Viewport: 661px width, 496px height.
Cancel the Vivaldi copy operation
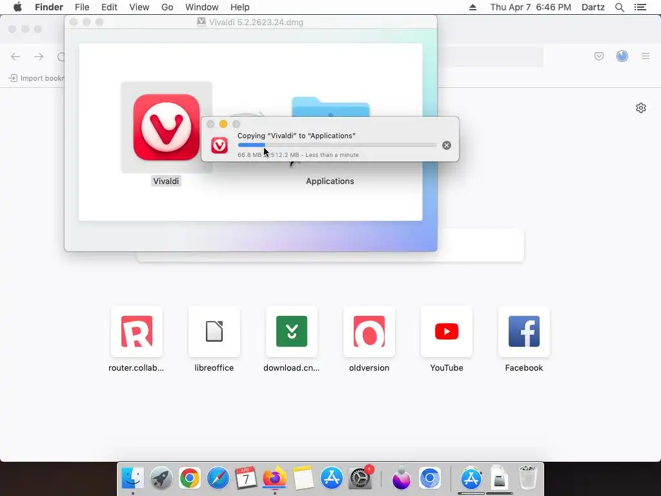coord(447,145)
